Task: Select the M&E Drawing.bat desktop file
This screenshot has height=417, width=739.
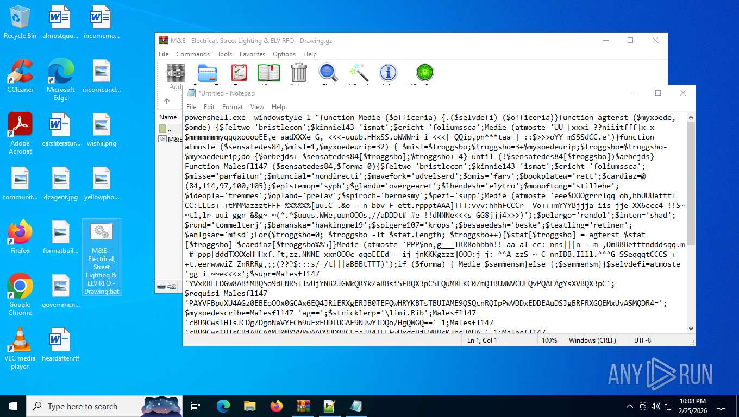Action: point(102,257)
